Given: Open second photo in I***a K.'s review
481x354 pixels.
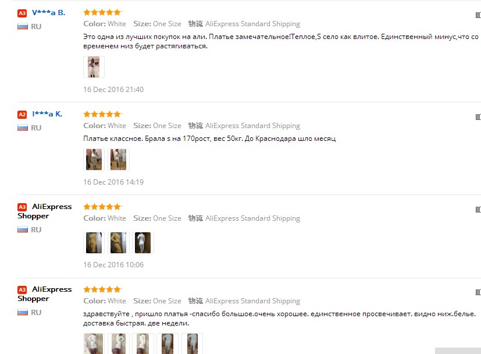Looking at the screenshot, I should tap(119, 160).
